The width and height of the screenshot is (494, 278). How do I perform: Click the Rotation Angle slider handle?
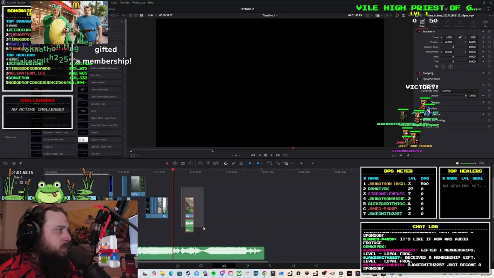pyautogui.click(x=453, y=47)
